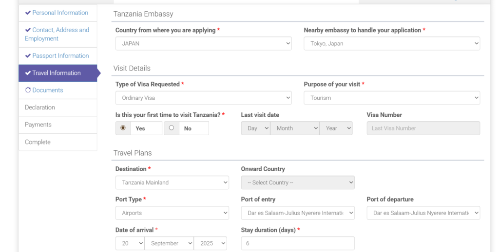The image size is (499, 252).
Task: Open the Destination dropdown
Action: pyautogui.click(x=172, y=182)
